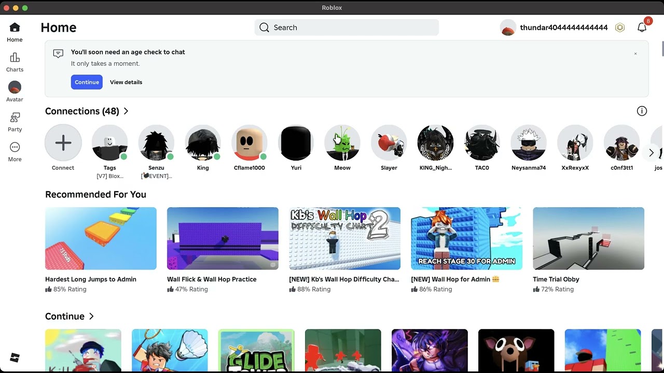Click the page vertical scrollbar
The image size is (664, 373).
(662, 48)
